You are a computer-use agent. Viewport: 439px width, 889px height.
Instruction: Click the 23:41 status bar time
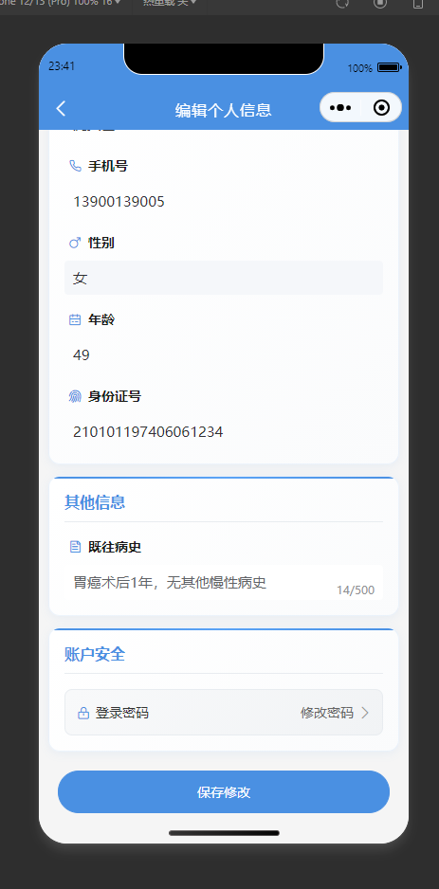click(62, 65)
